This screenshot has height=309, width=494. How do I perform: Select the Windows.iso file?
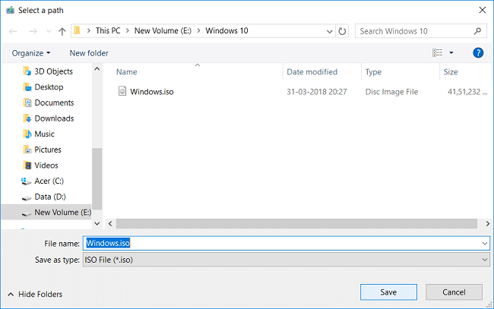point(152,92)
